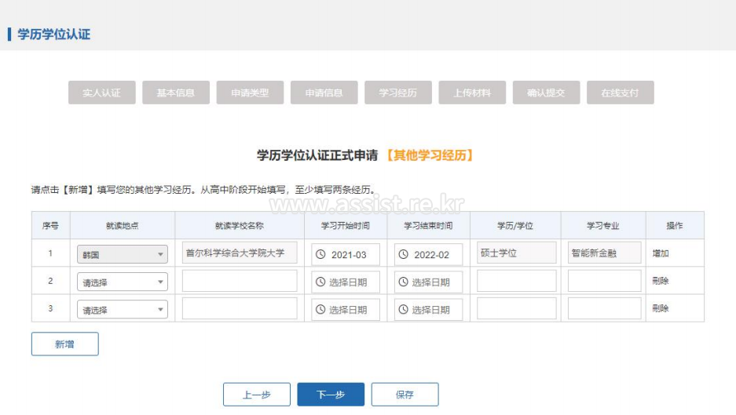Click clock icon in row 2 end date
Image resolution: width=736 pixels, height=415 pixels.
[403, 282]
